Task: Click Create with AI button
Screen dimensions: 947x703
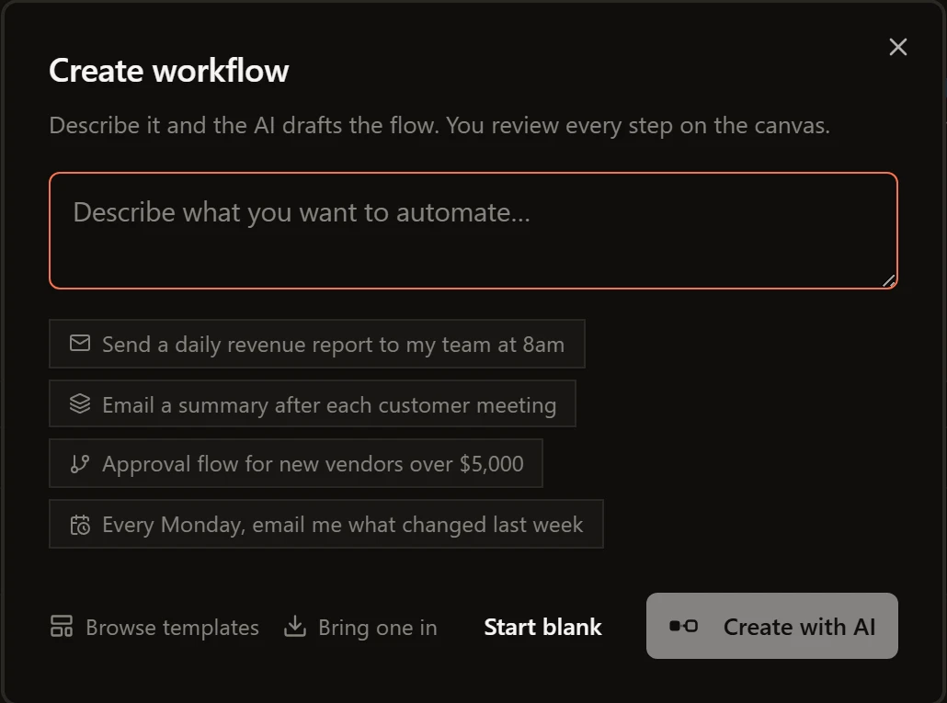Action: pos(772,626)
